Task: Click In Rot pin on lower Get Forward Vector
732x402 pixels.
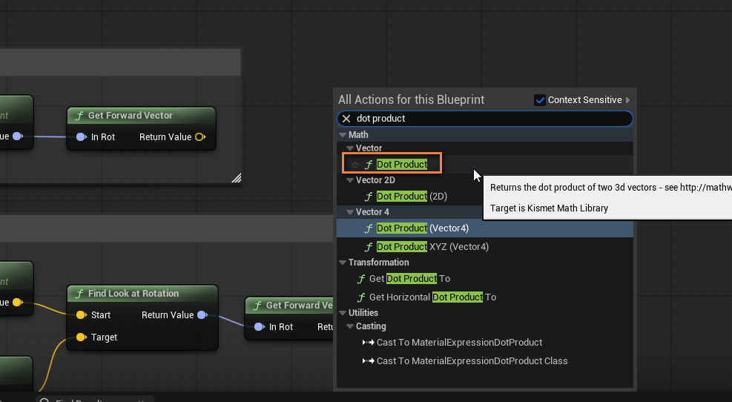Action: pos(259,327)
